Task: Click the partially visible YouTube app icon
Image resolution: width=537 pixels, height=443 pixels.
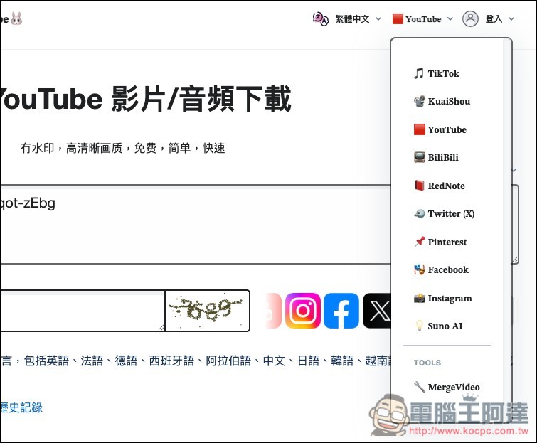Action: 273,311
